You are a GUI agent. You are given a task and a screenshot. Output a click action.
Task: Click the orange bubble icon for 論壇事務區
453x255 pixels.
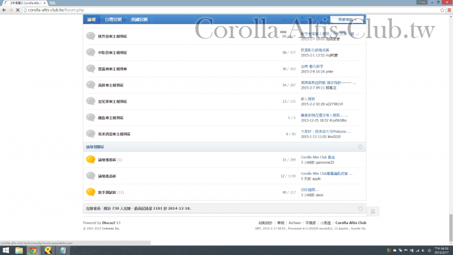click(x=91, y=160)
